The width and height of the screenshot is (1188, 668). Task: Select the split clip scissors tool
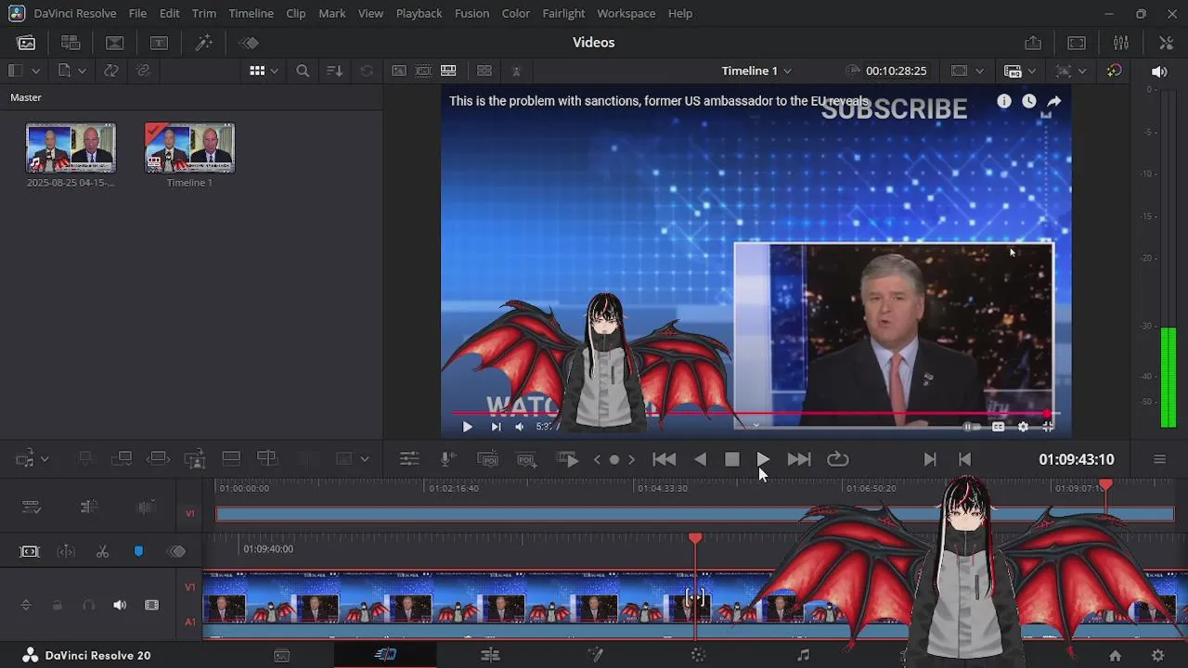pos(102,551)
